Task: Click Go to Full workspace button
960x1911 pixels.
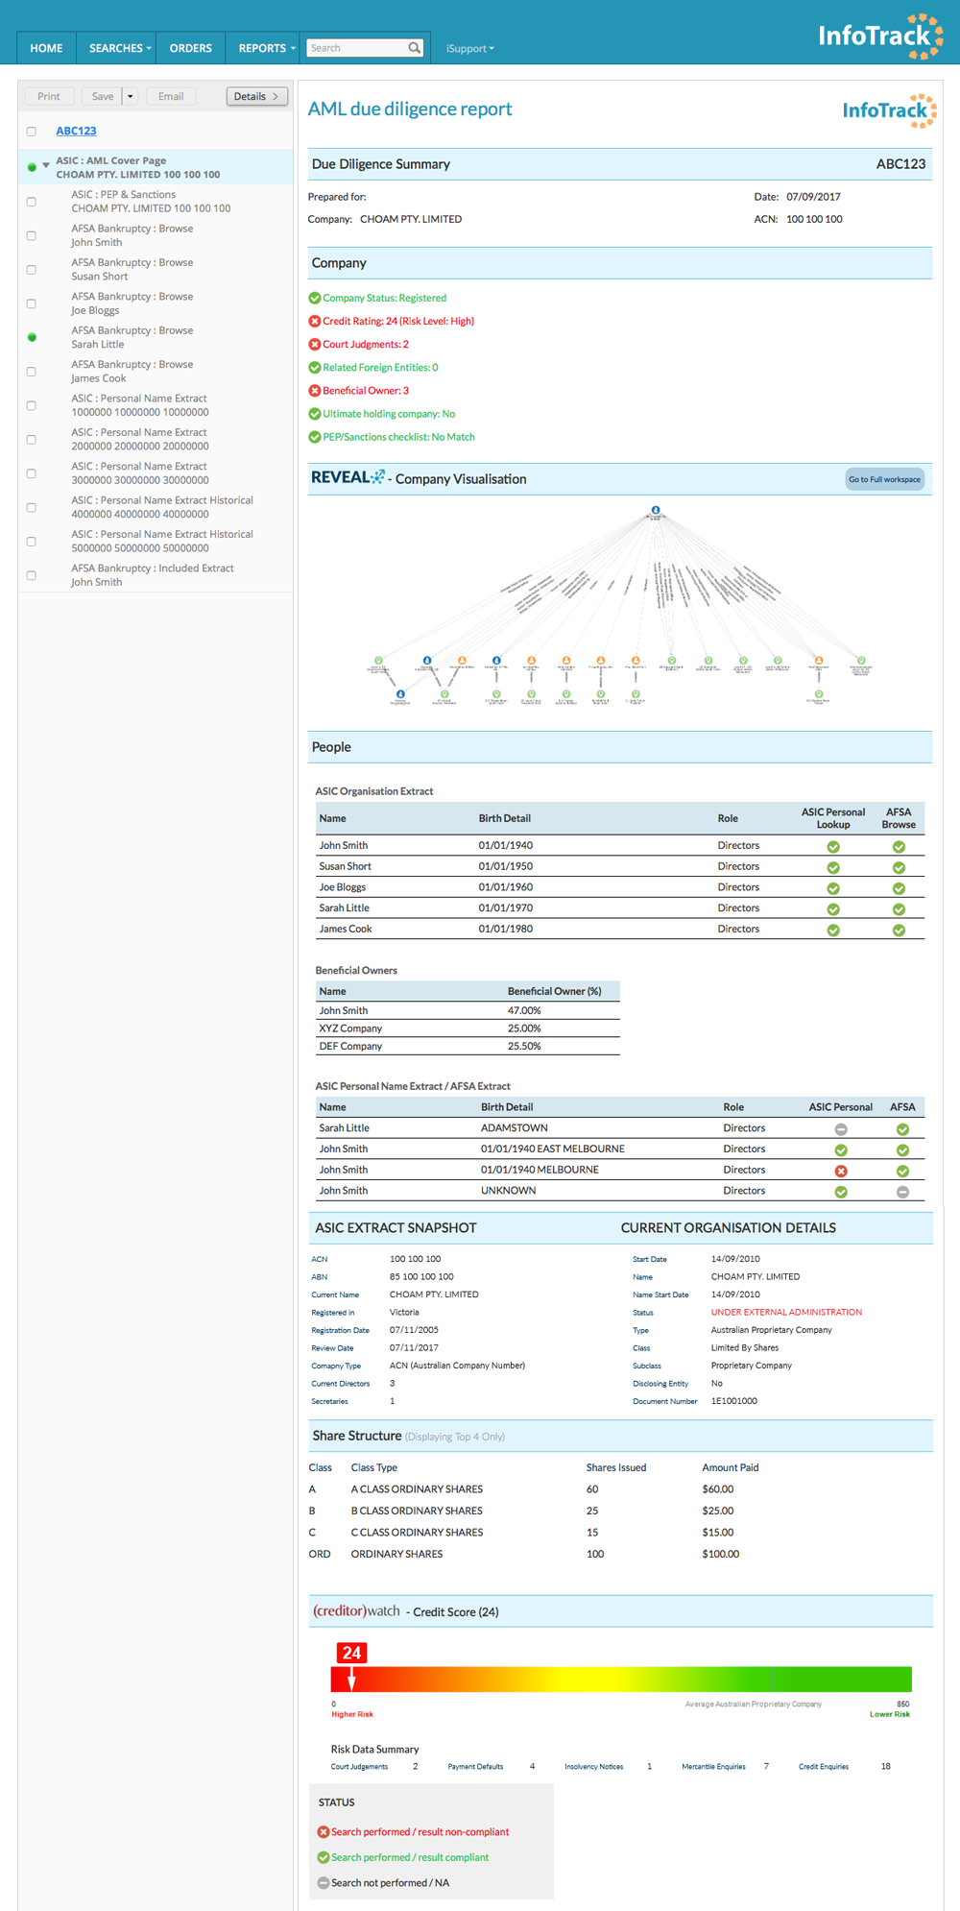Action: 884,479
